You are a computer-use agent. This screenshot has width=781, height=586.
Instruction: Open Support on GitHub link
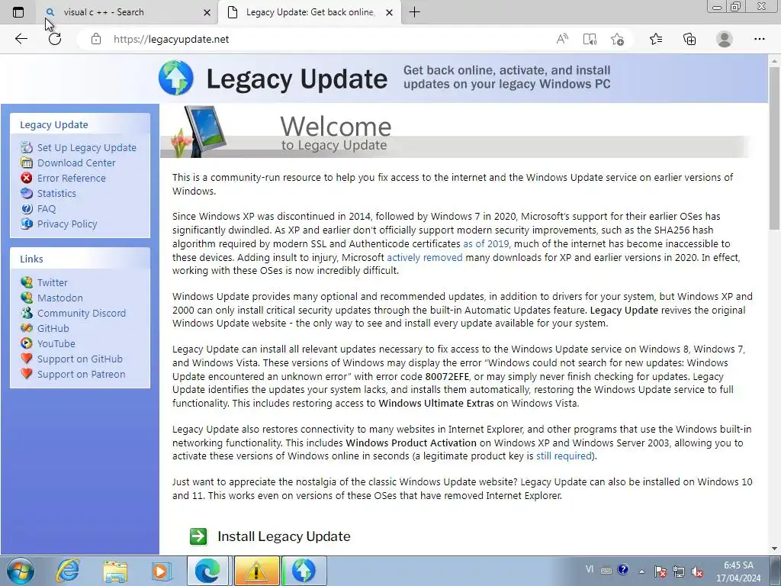79,359
